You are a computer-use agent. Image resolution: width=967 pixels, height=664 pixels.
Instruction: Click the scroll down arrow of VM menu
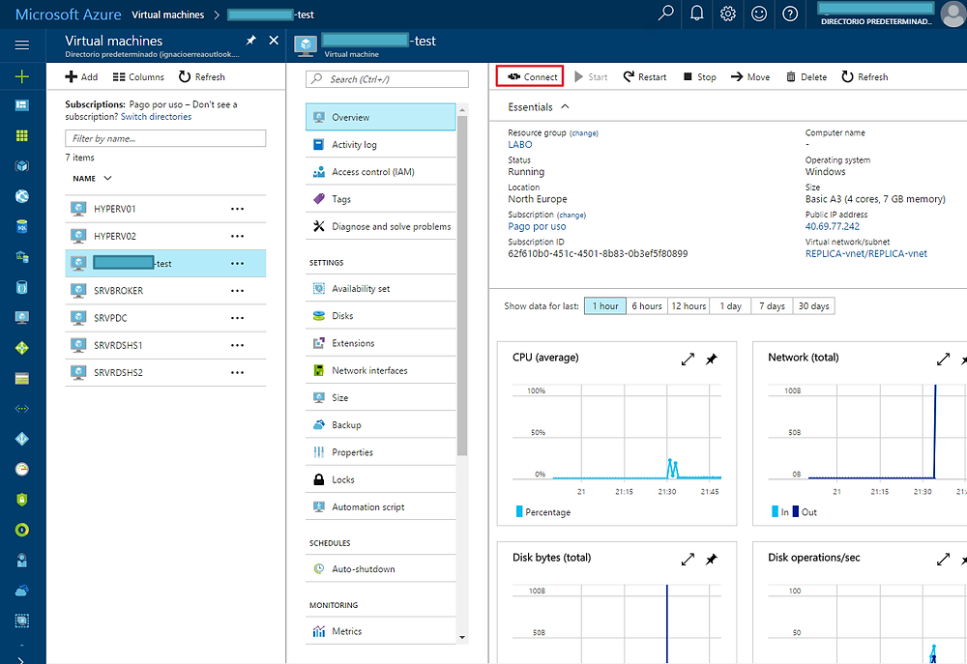(462, 638)
